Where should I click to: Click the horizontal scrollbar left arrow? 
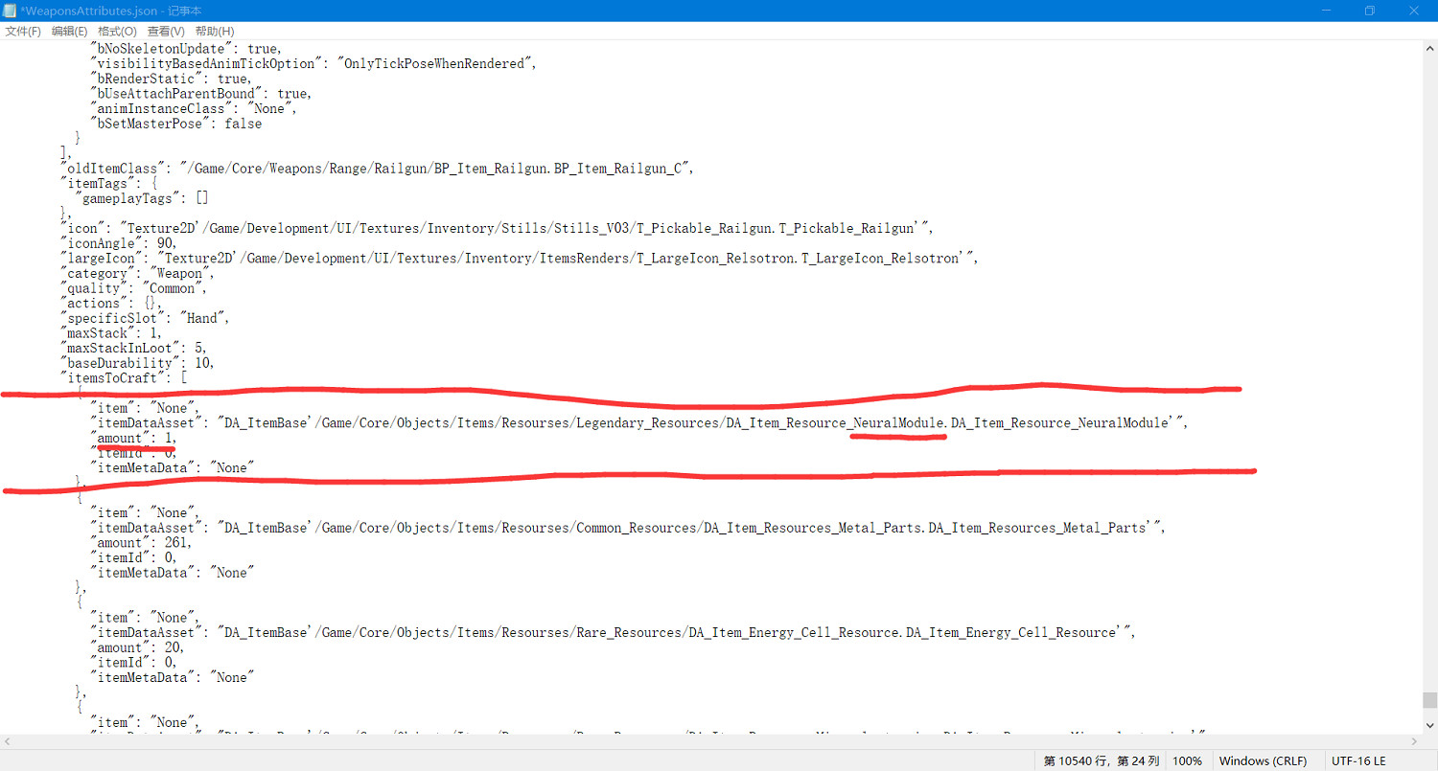8,742
